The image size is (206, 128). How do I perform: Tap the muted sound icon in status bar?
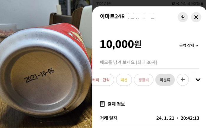[x=178, y=4]
